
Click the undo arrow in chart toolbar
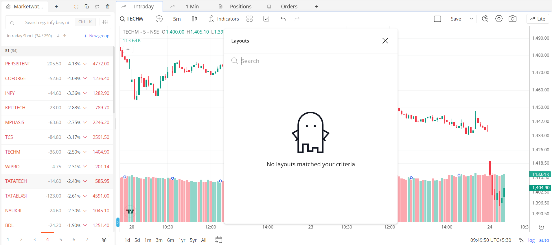click(x=283, y=19)
